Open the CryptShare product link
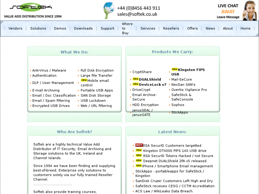The width and height of the screenshot is (259, 194). [x=142, y=72]
